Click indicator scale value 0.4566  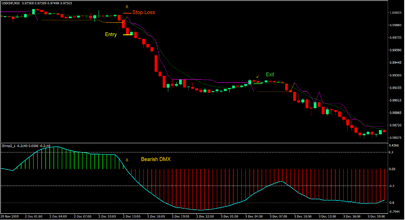pyautogui.click(x=394, y=146)
